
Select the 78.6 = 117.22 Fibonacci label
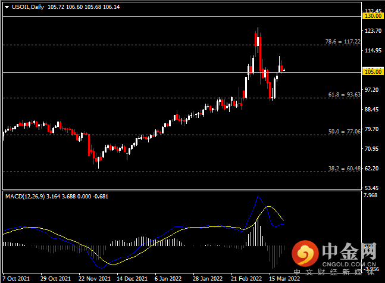343,42
